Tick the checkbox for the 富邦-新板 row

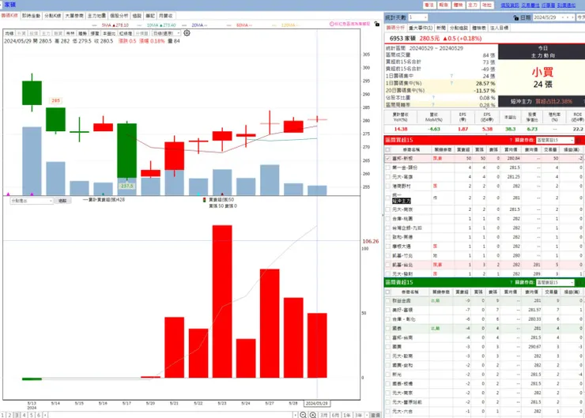(x=388, y=159)
